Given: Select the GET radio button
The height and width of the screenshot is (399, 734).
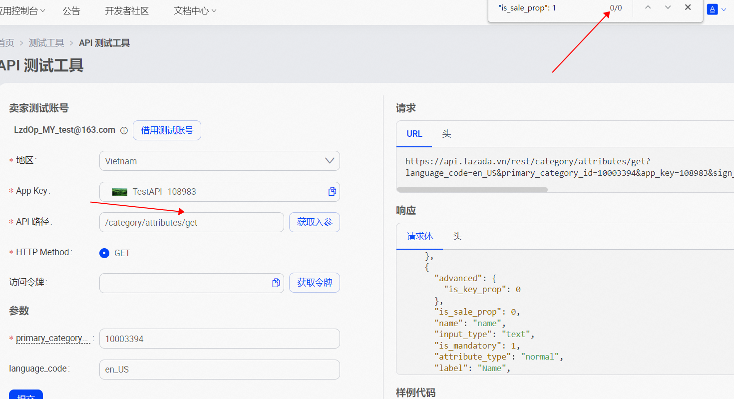Looking at the screenshot, I should click(104, 253).
